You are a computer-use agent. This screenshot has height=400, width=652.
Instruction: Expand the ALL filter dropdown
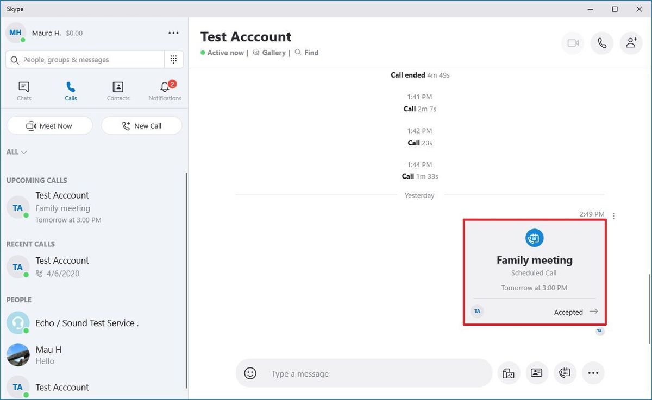(x=16, y=152)
